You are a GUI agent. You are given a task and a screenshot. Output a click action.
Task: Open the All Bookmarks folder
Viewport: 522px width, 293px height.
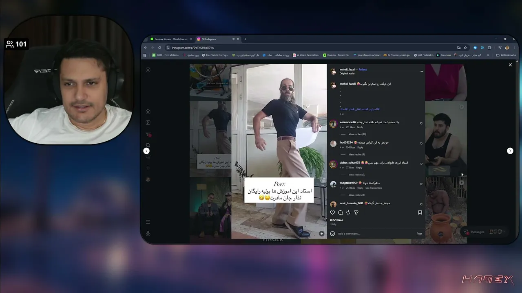click(x=506, y=55)
